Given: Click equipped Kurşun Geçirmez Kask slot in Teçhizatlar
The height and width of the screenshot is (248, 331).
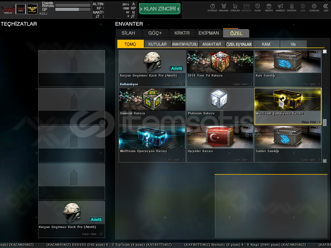Looking at the screenshot, I should (71, 219).
